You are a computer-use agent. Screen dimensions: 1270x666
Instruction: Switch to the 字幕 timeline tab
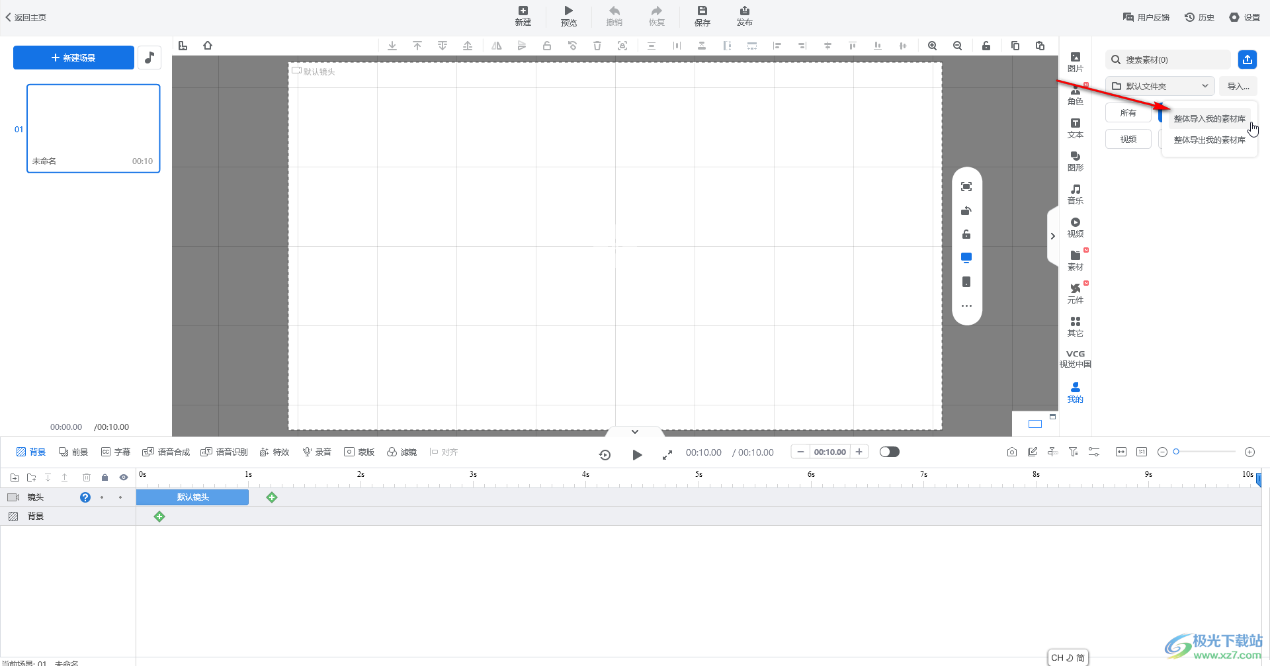[x=116, y=452]
